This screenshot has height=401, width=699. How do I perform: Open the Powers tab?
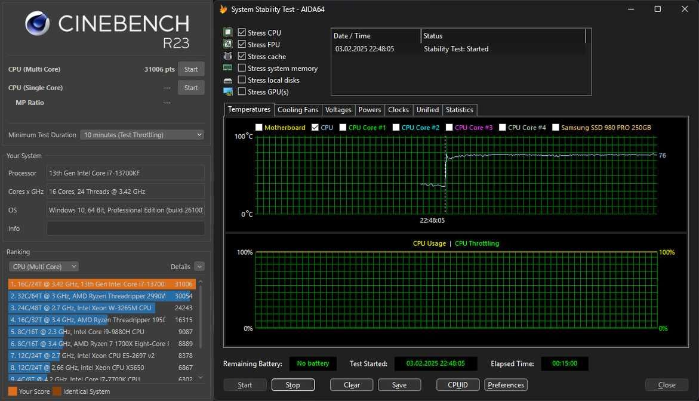369,110
